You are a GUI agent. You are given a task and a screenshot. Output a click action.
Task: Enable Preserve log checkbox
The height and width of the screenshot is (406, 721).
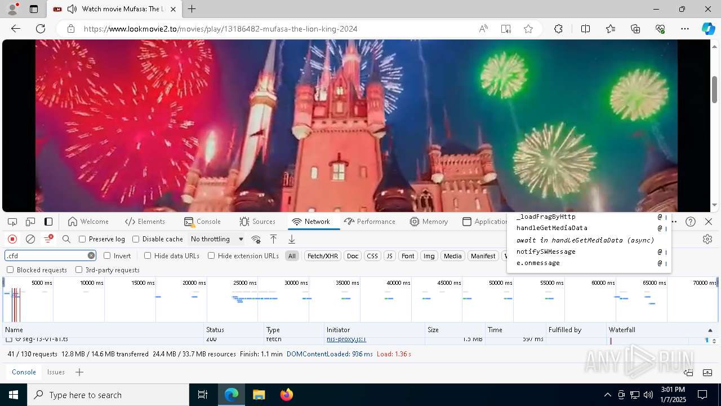pos(82,239)
